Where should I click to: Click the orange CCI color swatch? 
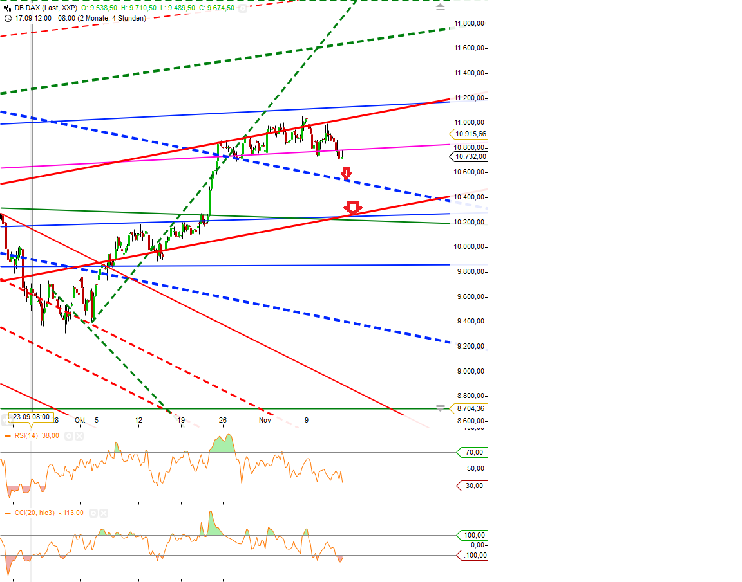point(7,513)
